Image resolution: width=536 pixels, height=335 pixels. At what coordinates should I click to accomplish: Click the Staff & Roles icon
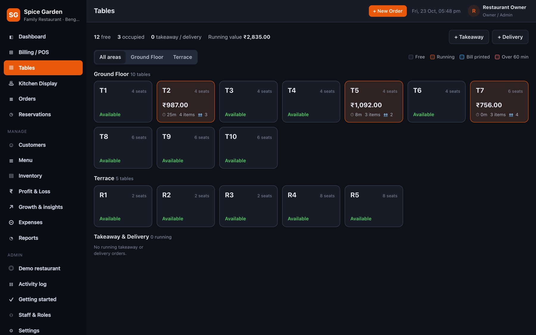(11, 315)
